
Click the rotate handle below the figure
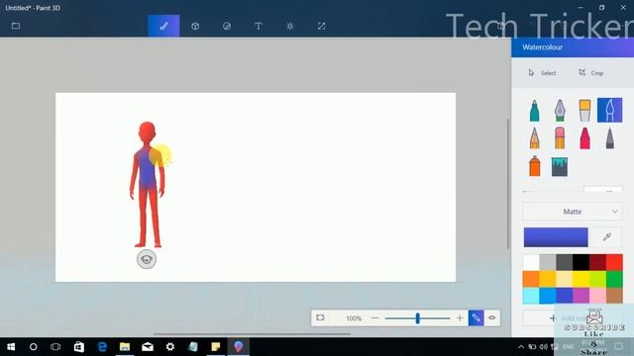tap(147, 259)
